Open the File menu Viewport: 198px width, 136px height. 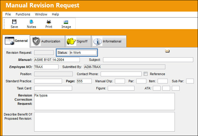coord(8,14)
